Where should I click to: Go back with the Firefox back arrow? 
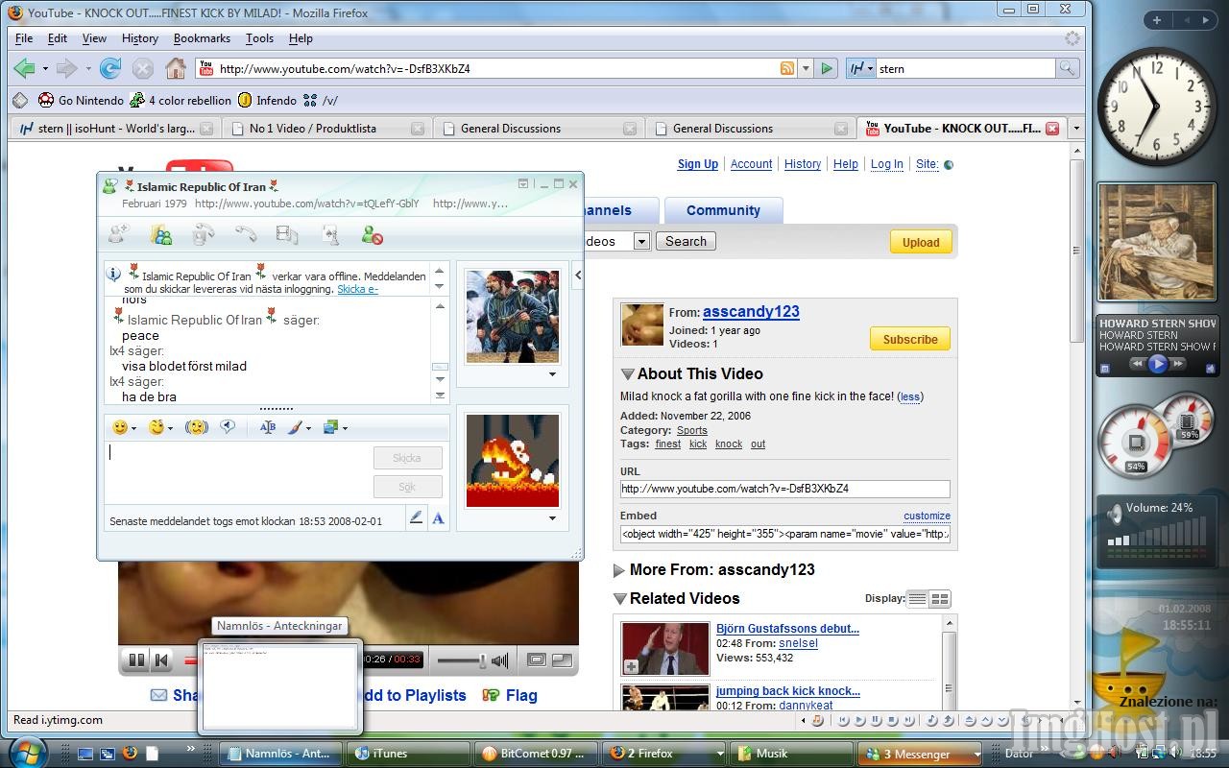[x=24, y=68]
